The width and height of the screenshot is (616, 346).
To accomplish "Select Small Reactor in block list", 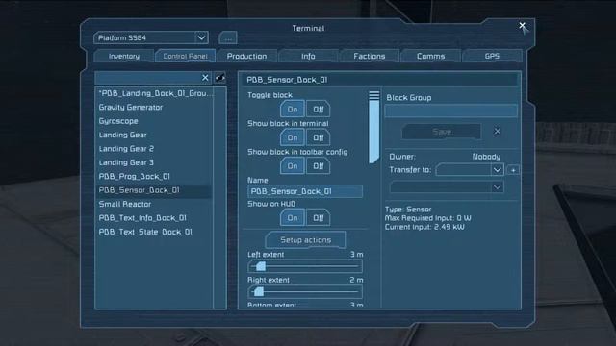I will coord(154,204).
